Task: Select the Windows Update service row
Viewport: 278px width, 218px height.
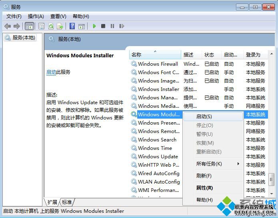Action: [x=156, y=156]
